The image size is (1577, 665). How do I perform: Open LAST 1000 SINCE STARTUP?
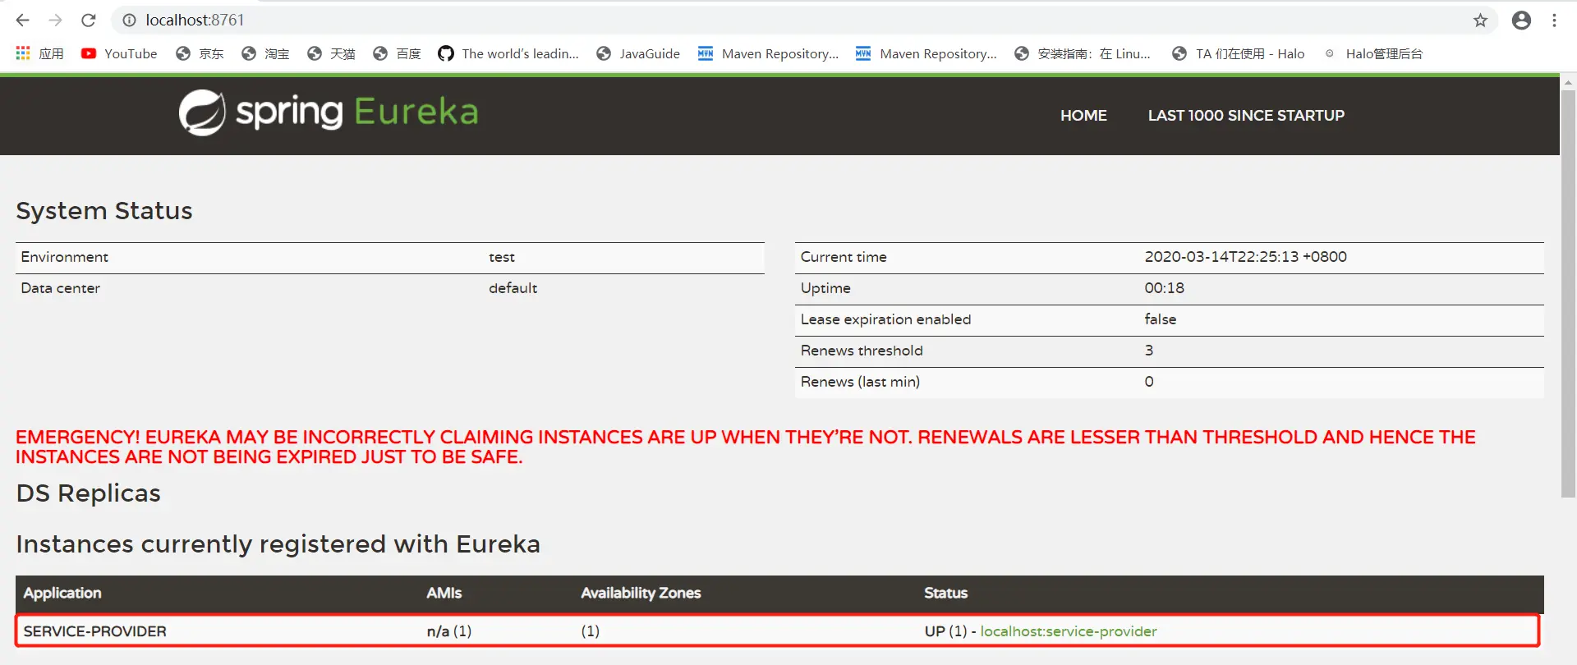(1246, 116)
